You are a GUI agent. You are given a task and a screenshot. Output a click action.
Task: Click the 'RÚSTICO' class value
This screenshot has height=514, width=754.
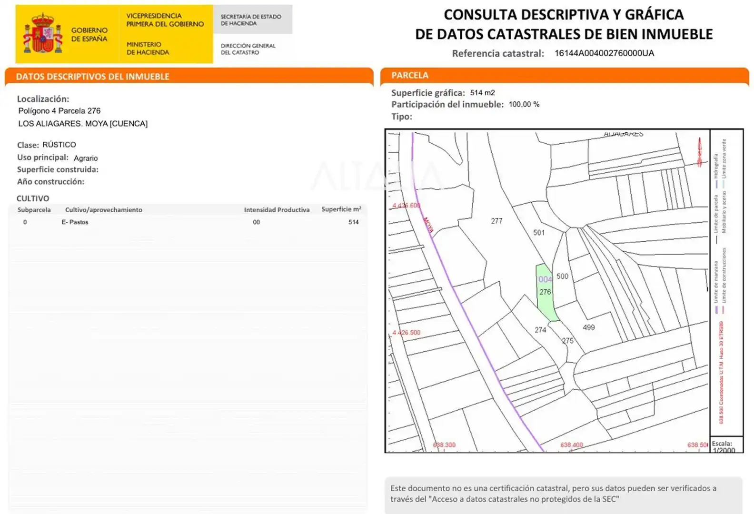click(x=59, y=145)
